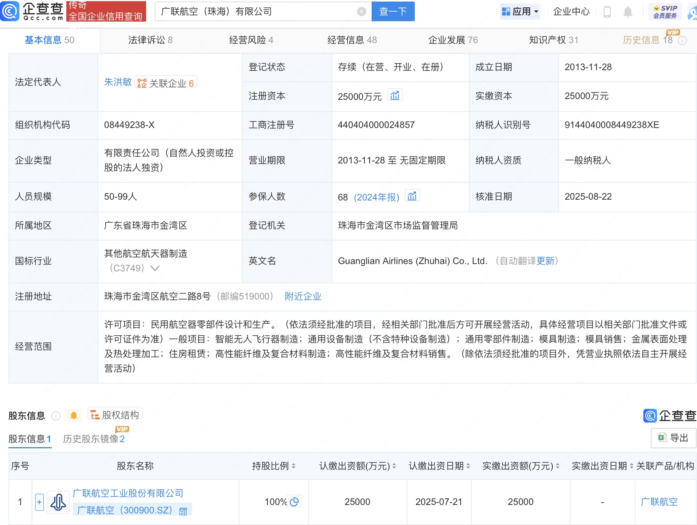The image size is (697, 525).
Task: Sort by 认缴出资额 column
Action: 394,466
